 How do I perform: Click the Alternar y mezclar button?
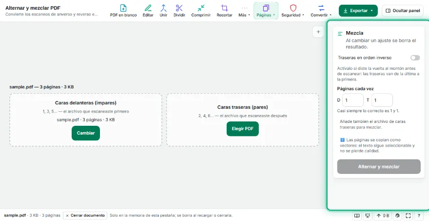379,167
